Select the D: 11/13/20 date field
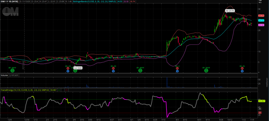The image size is (269, 121). pyautogui.click(x=24, y=1)
